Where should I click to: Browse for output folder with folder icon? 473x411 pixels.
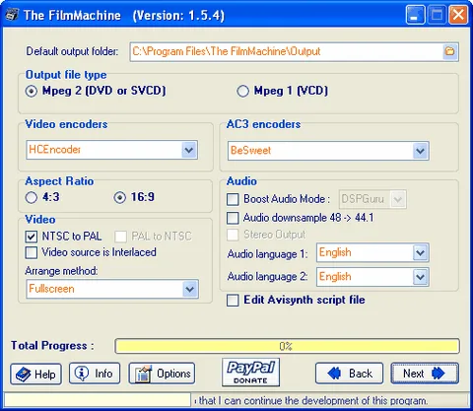tap(449, 51)
